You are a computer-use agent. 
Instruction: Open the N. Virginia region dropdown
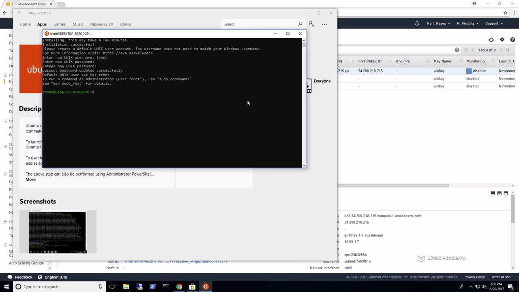468,24
